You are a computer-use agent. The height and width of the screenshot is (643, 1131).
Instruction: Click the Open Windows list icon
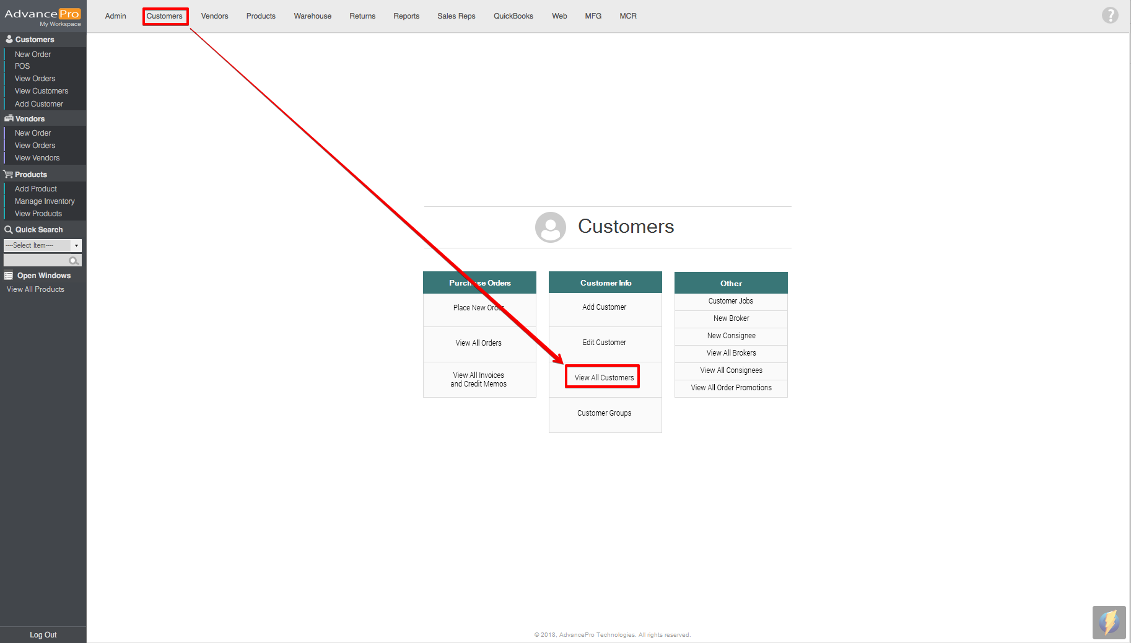click(x=9, y=276)
